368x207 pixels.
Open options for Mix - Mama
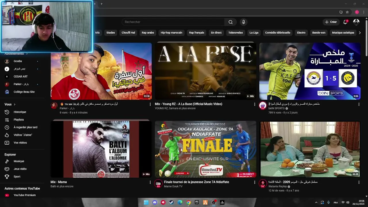pos(150,182)
